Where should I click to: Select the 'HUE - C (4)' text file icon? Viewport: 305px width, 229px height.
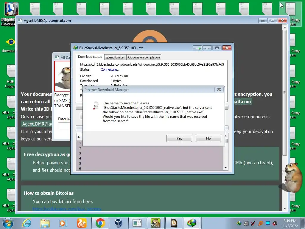tap(9, 169)
